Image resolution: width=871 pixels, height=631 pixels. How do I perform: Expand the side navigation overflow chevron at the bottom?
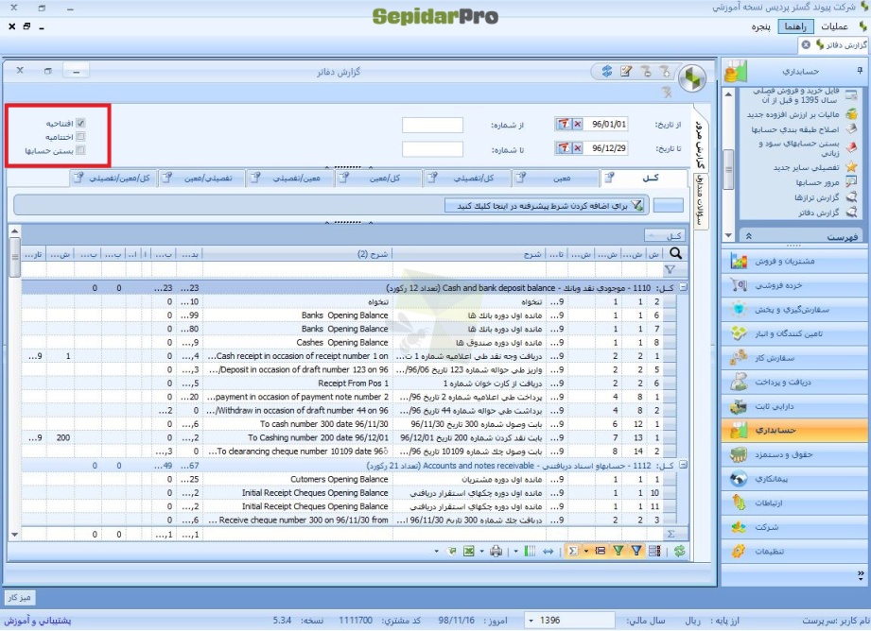tap(860, 575)
